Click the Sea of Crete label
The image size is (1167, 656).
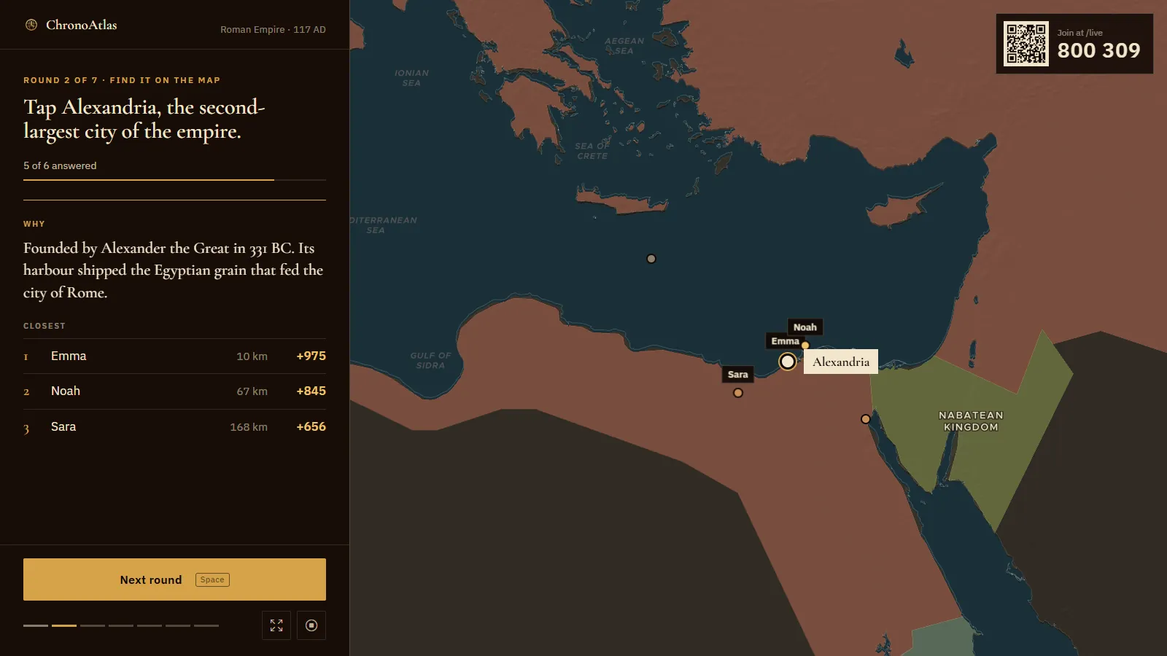click(x=592, y=151)
